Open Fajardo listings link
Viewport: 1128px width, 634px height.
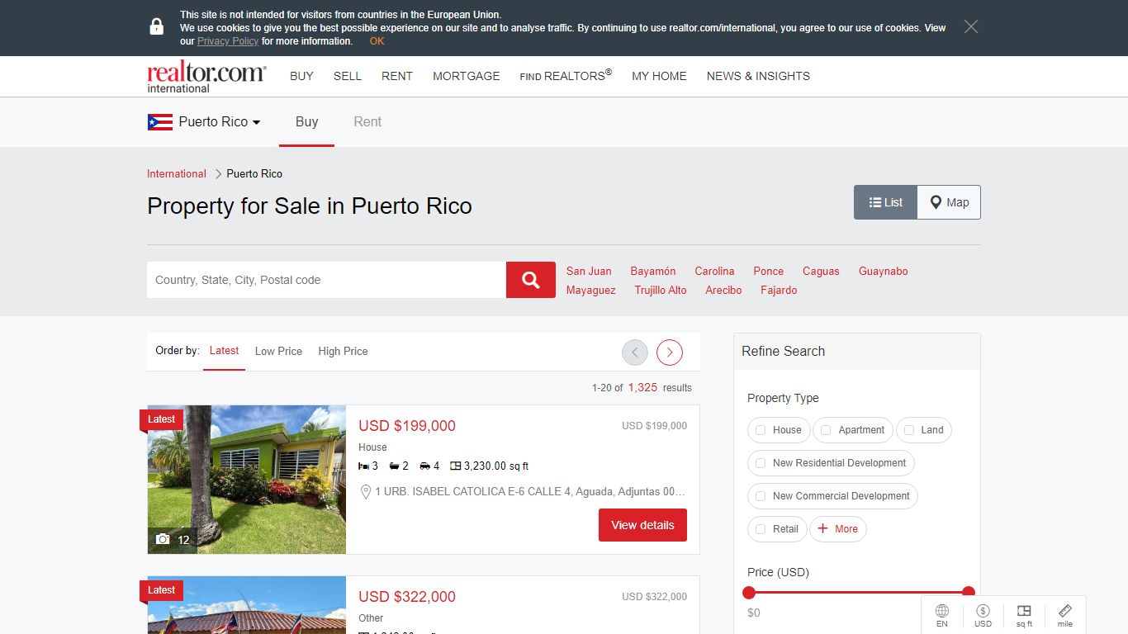(x=779, y=291)
